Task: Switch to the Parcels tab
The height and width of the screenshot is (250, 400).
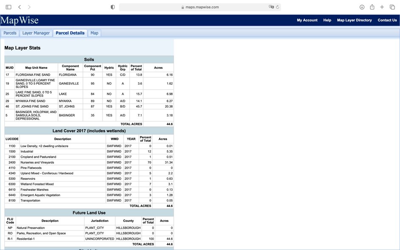Action: click(10, 33)
